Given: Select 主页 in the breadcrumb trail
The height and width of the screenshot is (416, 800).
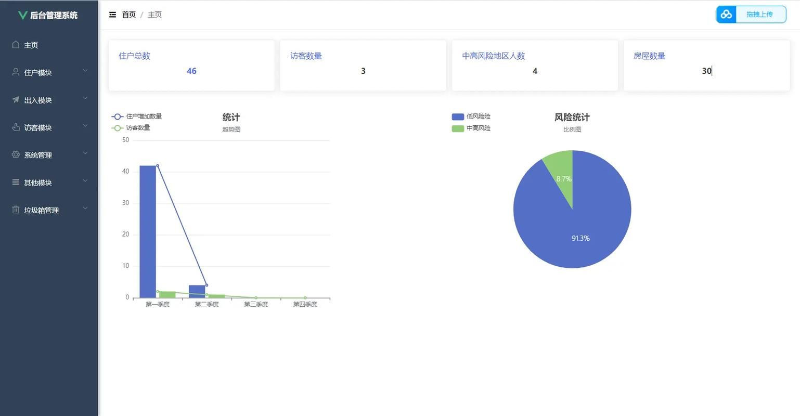Looking at the screenshot, I should pyautogui.click(x=154, y=14).
